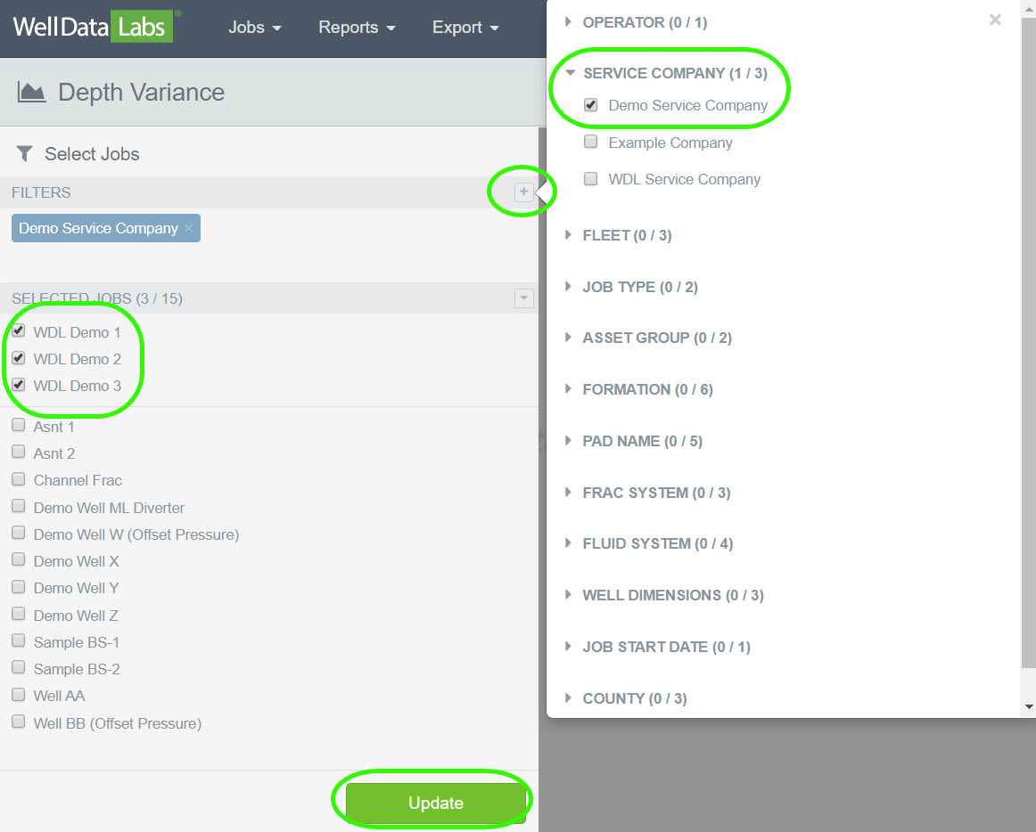Click the scrollbar down arrow
The height and width of the screenshot is (832, 1036).
[1029, 706]
